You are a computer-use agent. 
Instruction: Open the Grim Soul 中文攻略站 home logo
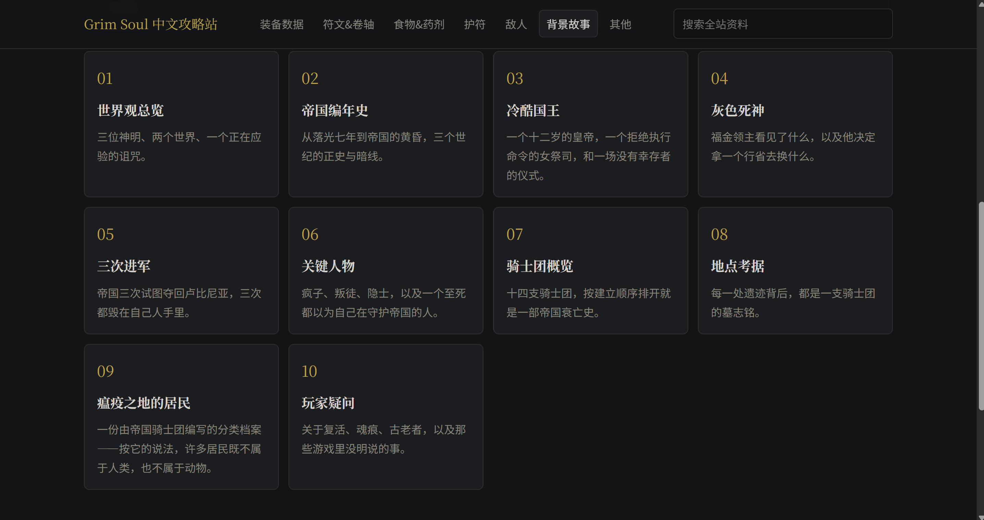tap(150, 24)
